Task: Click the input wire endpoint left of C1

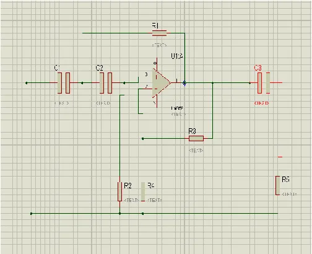Action: [27, 83]
